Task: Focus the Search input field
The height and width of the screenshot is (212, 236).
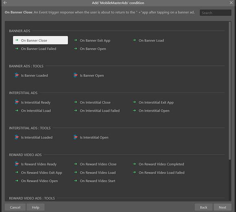Action: pyautogui.click(x=216, y=13)
